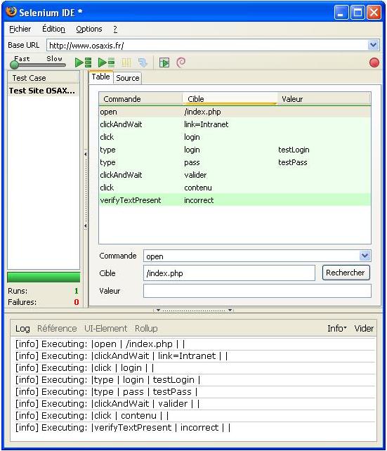This screenshot has height=451, width=387.
Task: Click the Rechercher button
Action: point(346,273)
